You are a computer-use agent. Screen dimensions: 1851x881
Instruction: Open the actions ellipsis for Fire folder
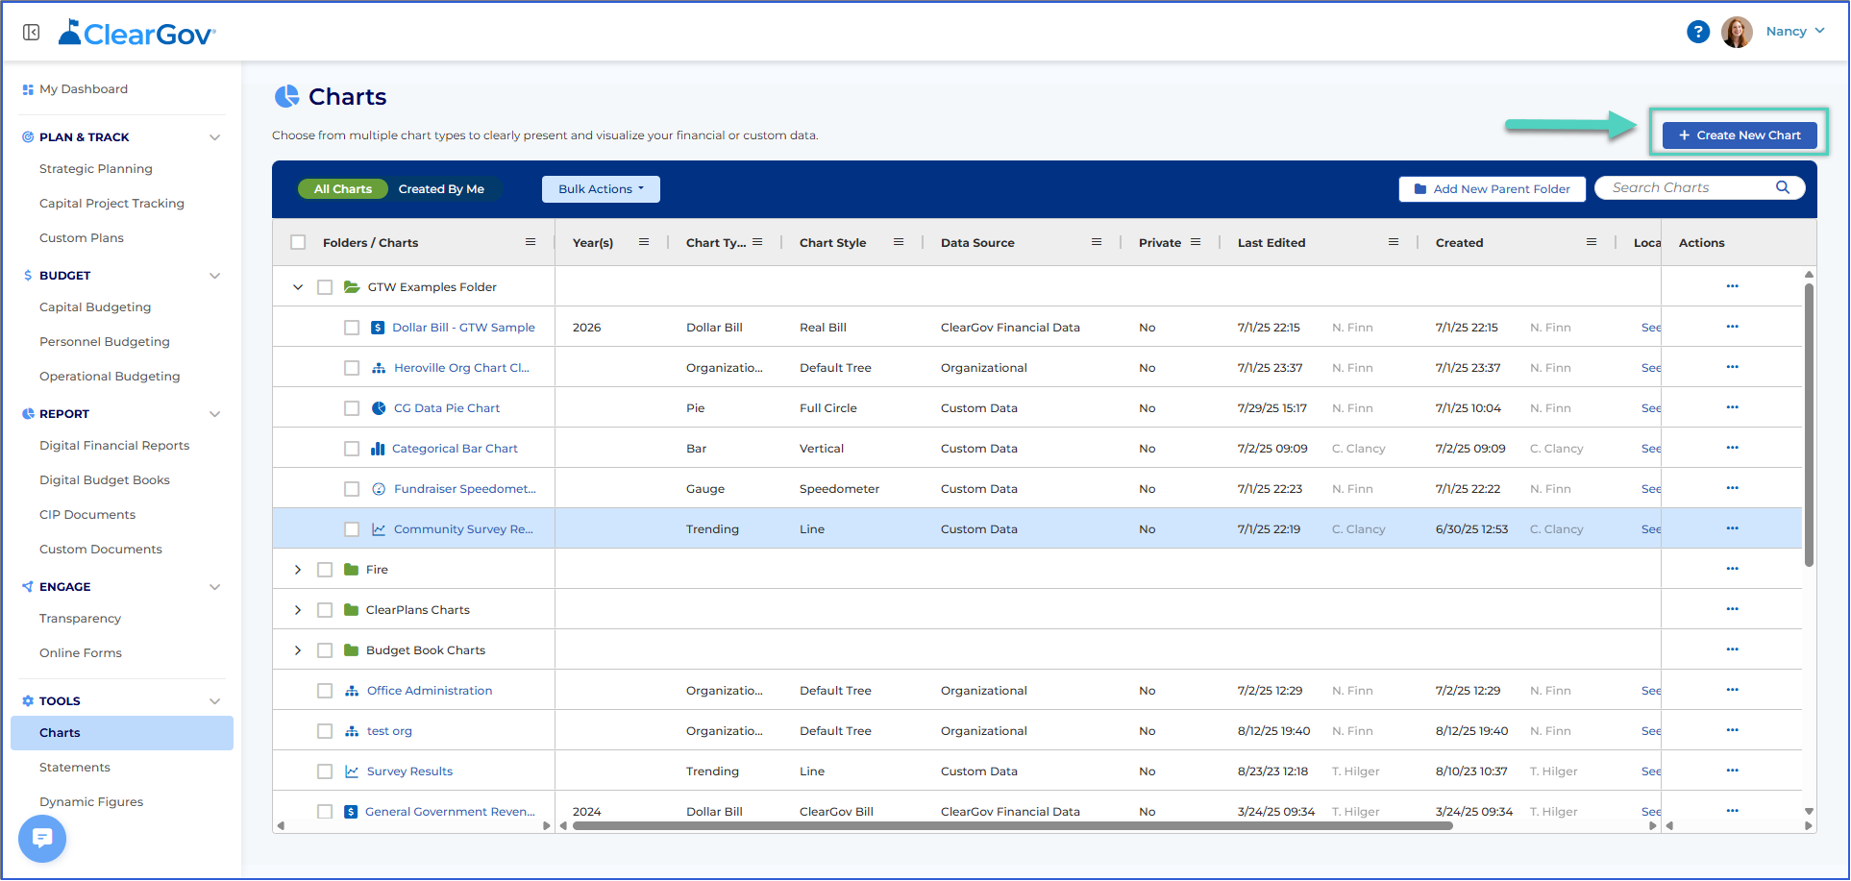(1732, 569)
